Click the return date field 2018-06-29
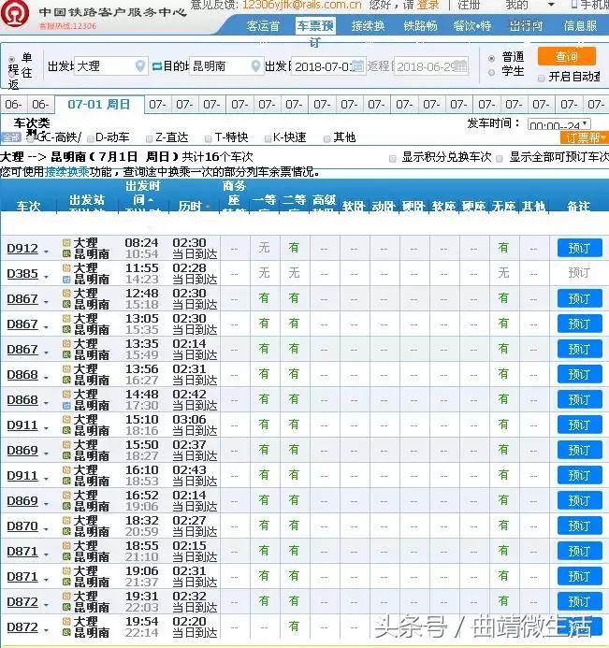The width and height of the screenshot is (609, 648). click(x=431, y=66)
